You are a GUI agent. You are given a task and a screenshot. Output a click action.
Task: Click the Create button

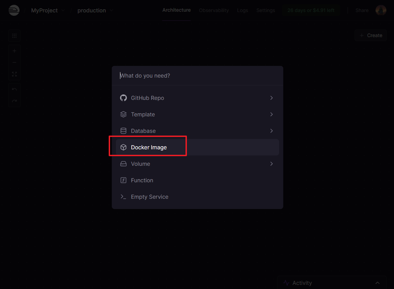(371, 35)
